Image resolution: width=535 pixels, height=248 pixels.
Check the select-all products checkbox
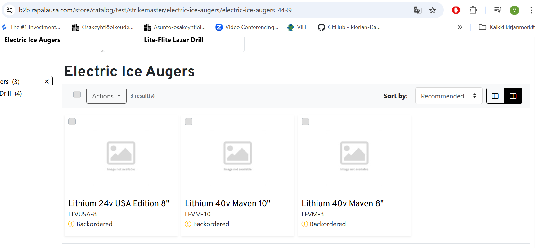(x=77, y=94)
